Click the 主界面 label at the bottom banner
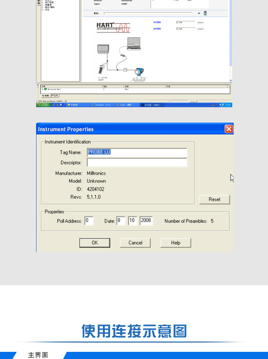Viewport: 268px width, 359px height. (38, 355)
